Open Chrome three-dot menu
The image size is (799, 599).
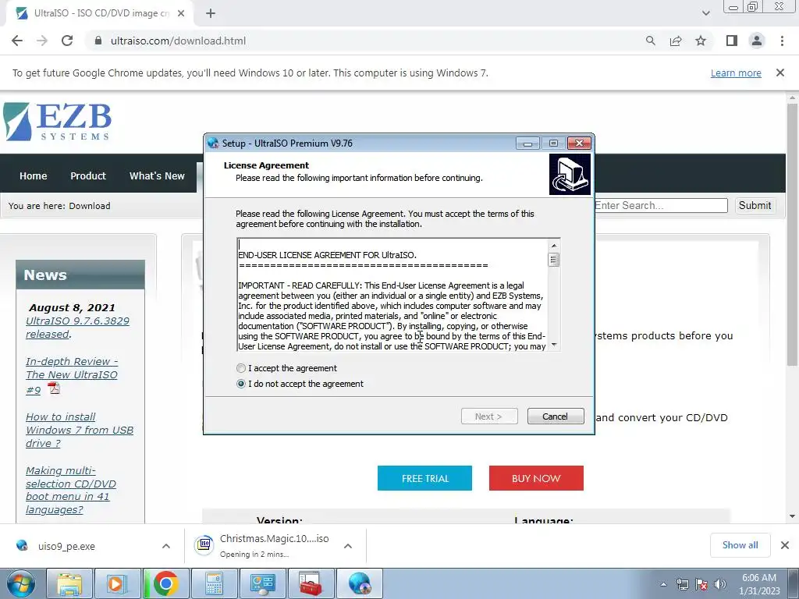[x=782, y=41]
